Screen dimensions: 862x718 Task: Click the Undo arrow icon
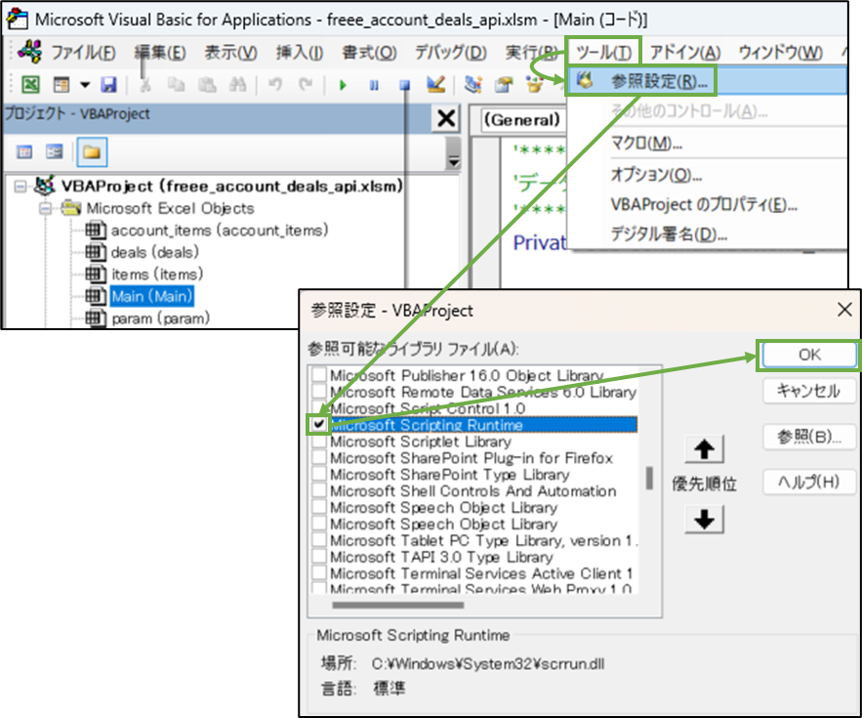pos(275,85)
